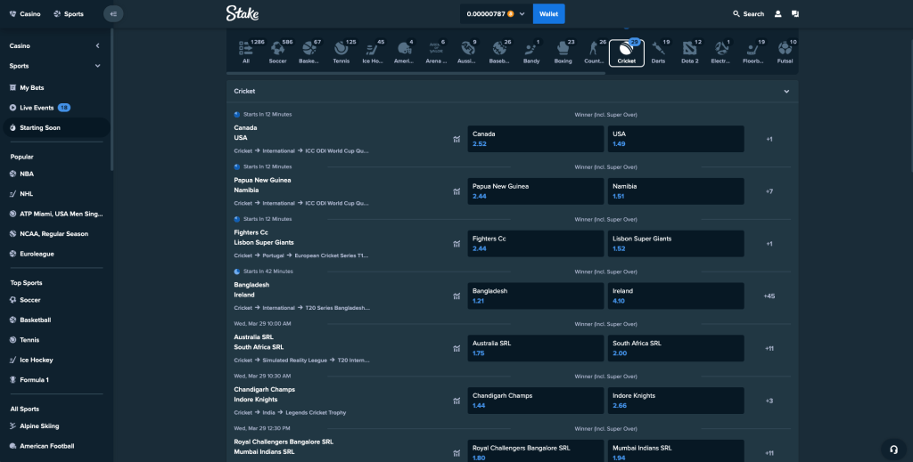Image resolution: width=913 pixels, height=462 pixels.
Task: Open NHL under Popular
Action: [x=21, y=194]
